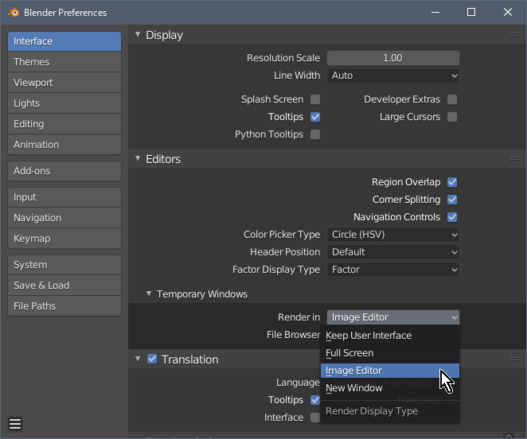Open the Header Position dropdown
Image resolution: width=527 pixels, height=439 pixels.
coord(393,252)
